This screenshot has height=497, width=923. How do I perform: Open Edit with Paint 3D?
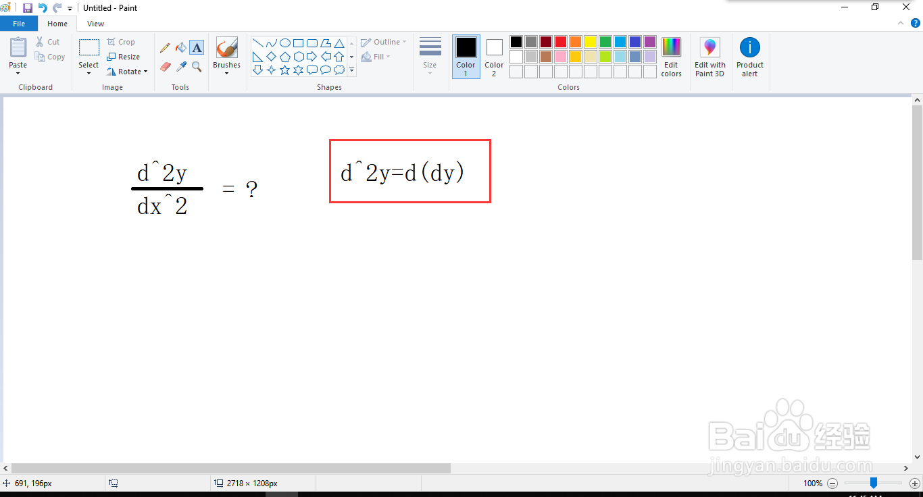point(709,57)
